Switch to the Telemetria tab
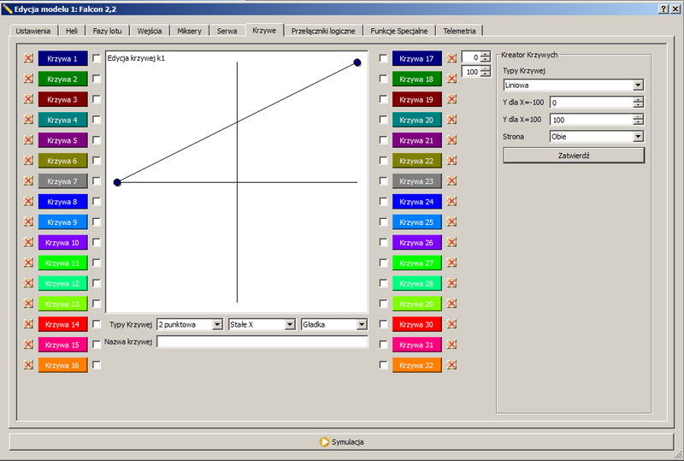The height and width of the screenshot is (461, 684). point(459,31)
